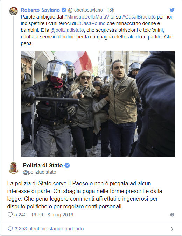Click the Roberto Saviano display name
The height and width of the screenshot is (236, 182).
40,10
